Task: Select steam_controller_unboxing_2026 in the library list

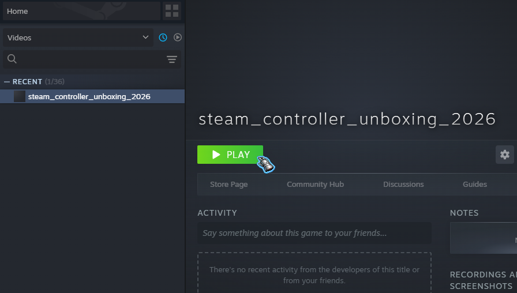Action: 92,96
